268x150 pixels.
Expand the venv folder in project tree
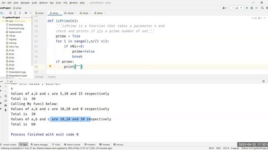3,21
